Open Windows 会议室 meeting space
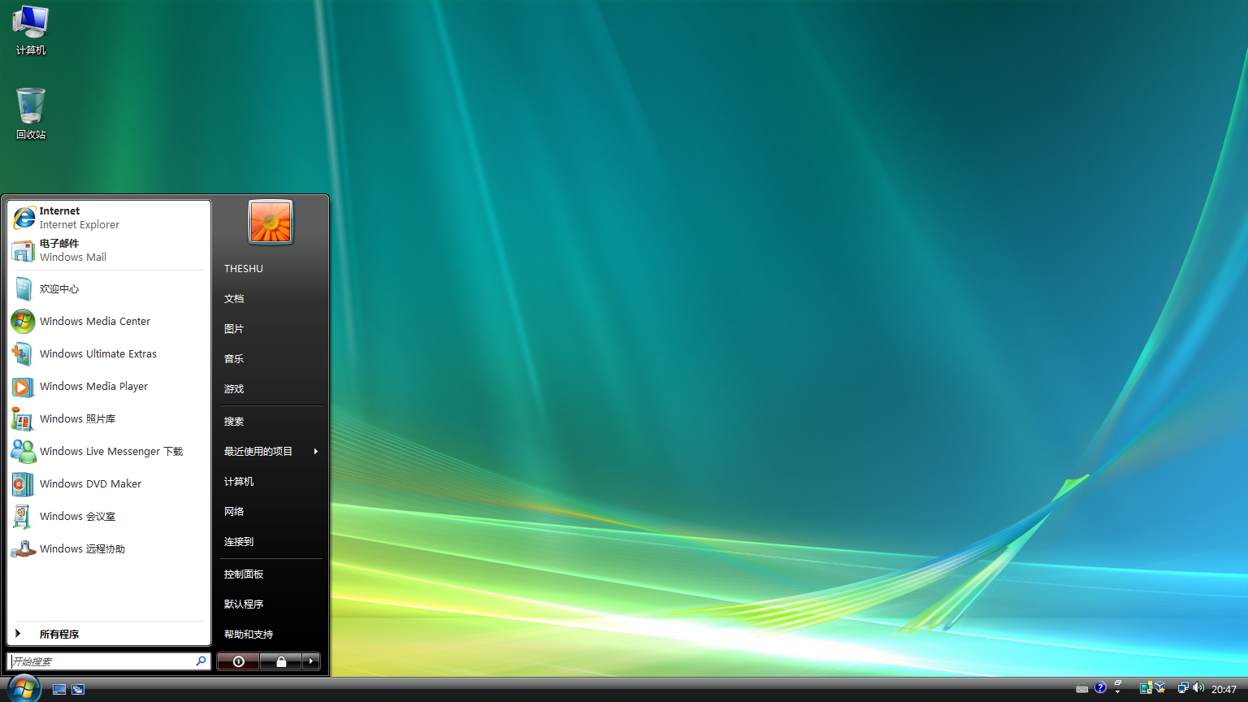The width and height of the screenshot is (1248, 702). tap(109, 516)
